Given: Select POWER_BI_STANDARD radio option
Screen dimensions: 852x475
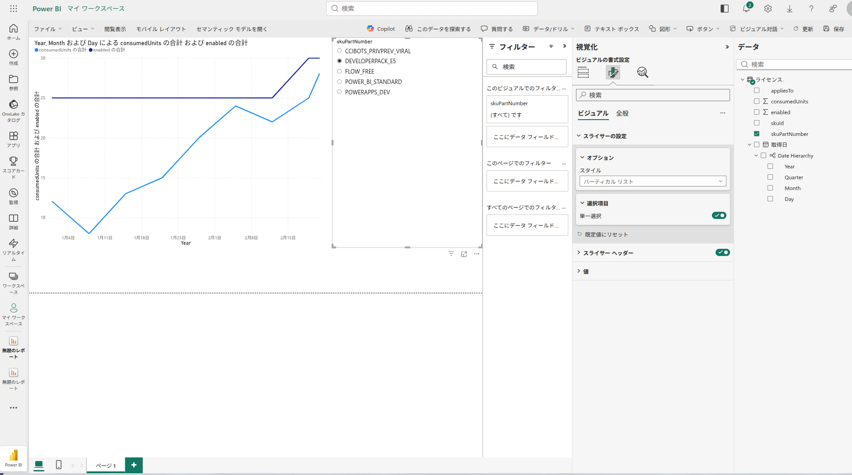Looking at the screenshot, I should 340,82.
